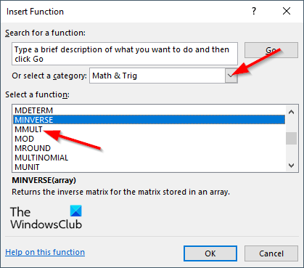Click the TheWindowsClub blue logo icon

click(x=76, y=211)
